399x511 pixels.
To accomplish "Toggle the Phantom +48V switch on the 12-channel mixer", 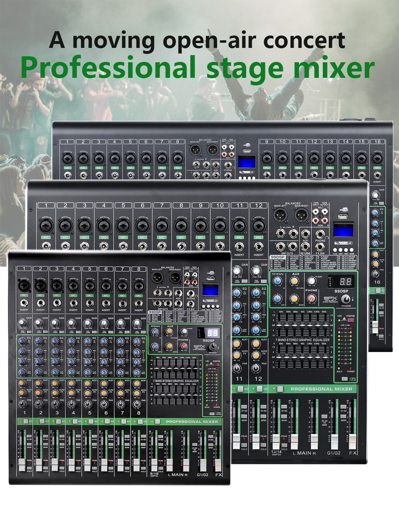I will coord(351,320).
